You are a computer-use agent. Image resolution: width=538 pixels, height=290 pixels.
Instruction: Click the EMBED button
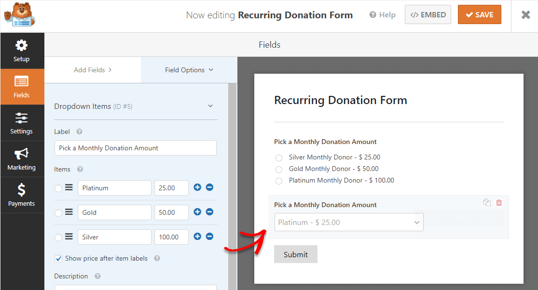428,15
